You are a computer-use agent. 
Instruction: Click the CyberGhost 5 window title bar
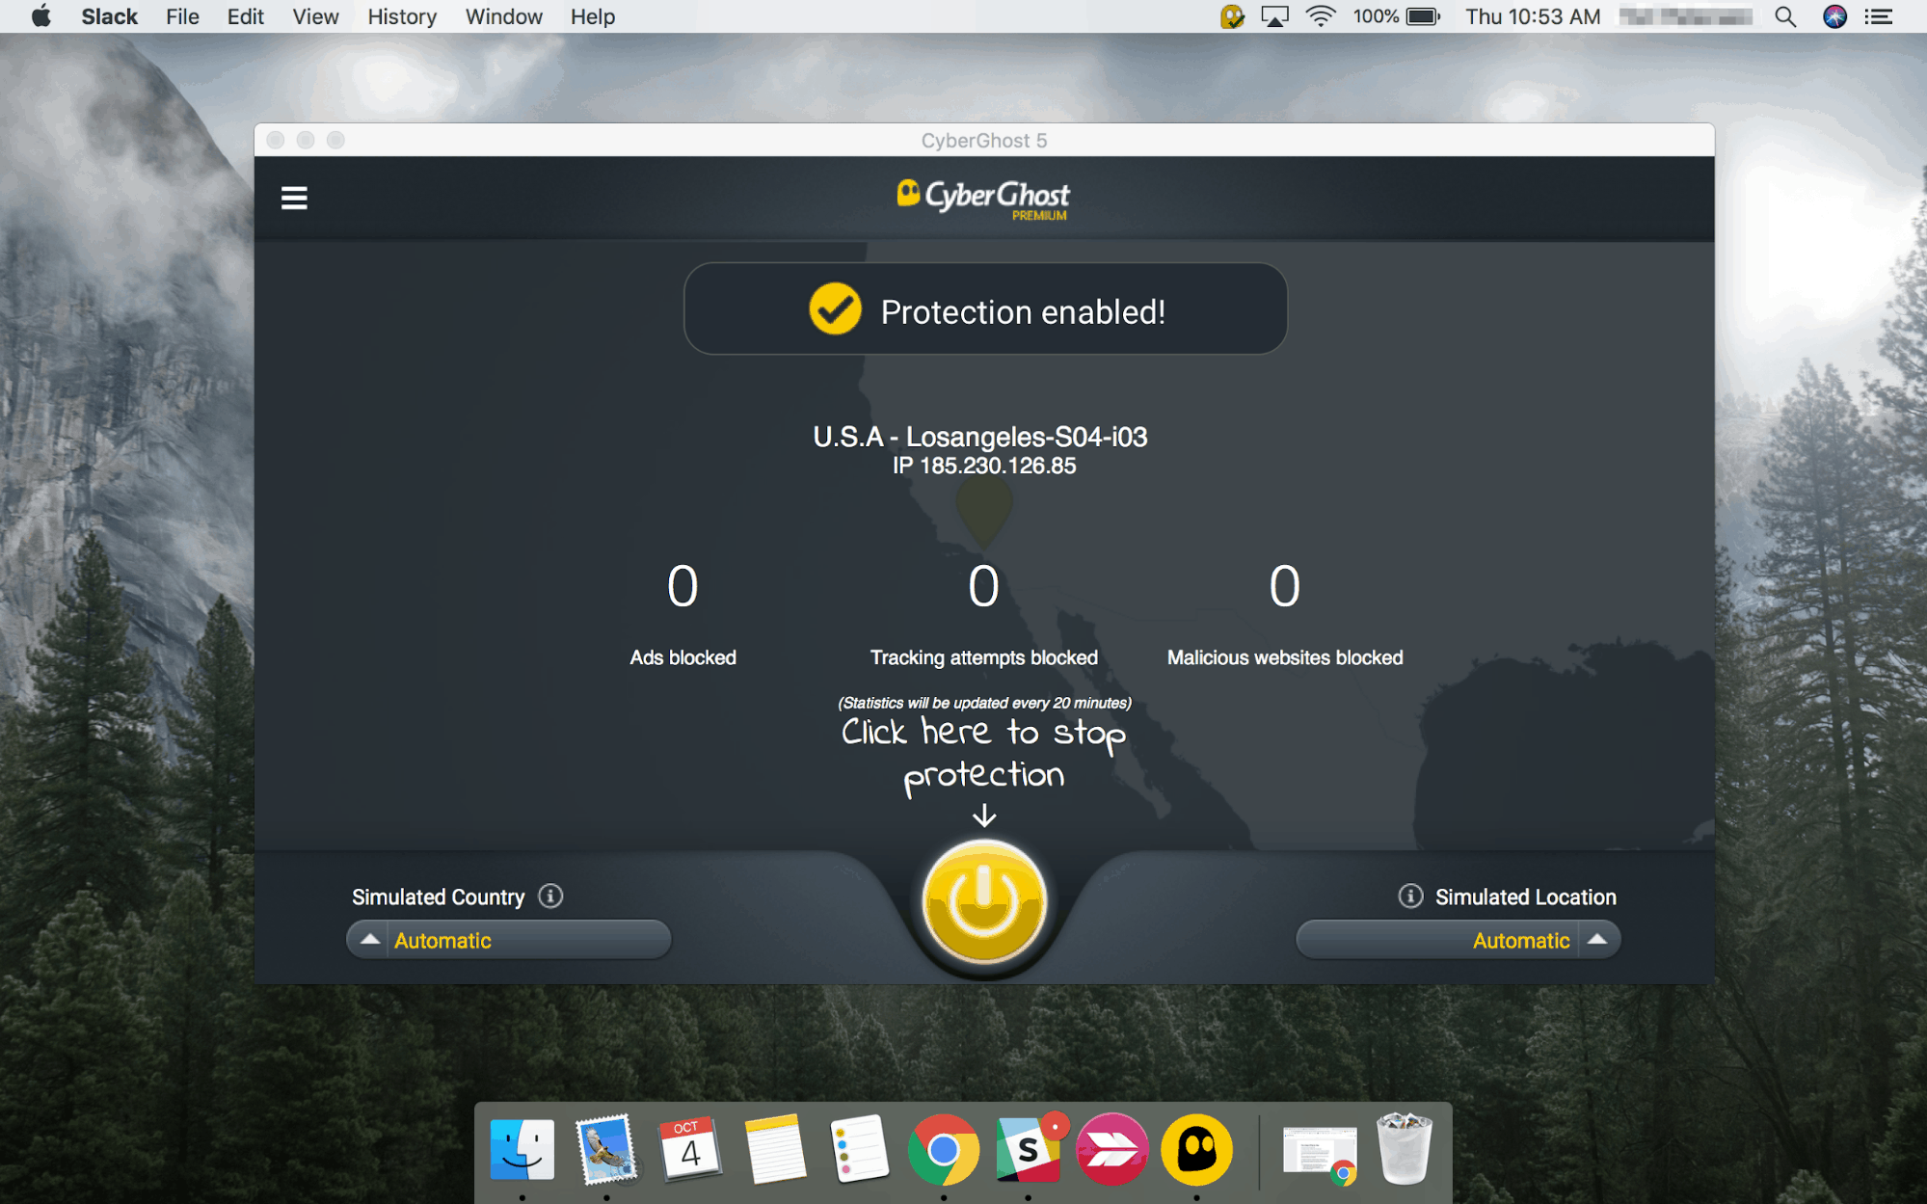983,141
